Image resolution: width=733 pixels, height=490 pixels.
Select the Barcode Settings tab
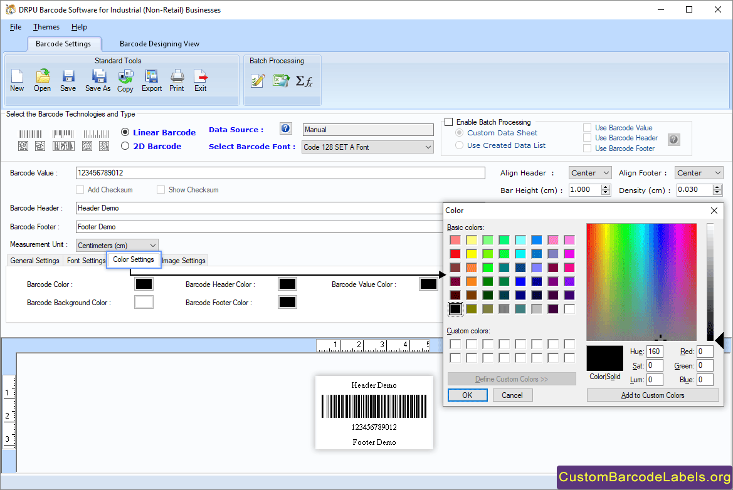click(x=63, y=44)
